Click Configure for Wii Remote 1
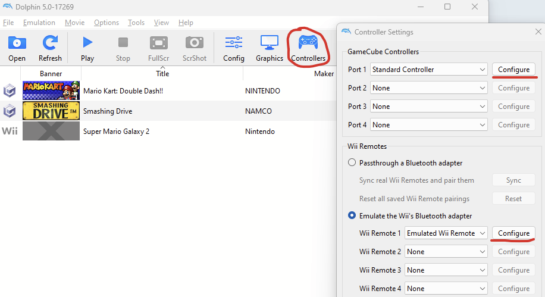Image resolution: width=545 pixels, height=297 pixels. (513, 233)
